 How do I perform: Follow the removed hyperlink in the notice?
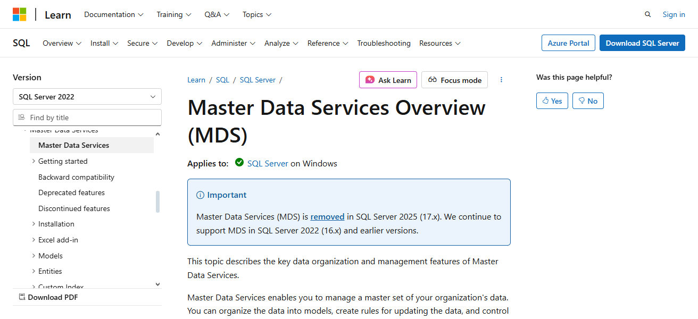pos(327,216)
